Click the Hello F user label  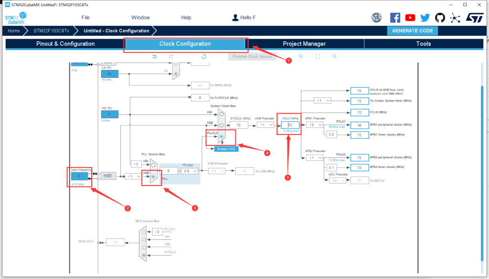click(x=248, y=18)
